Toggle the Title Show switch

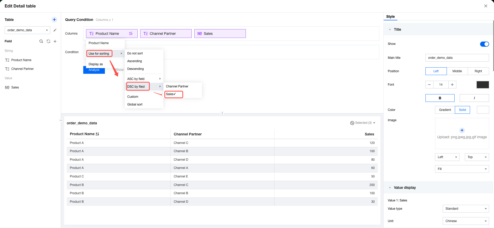(x=484, y=44)
